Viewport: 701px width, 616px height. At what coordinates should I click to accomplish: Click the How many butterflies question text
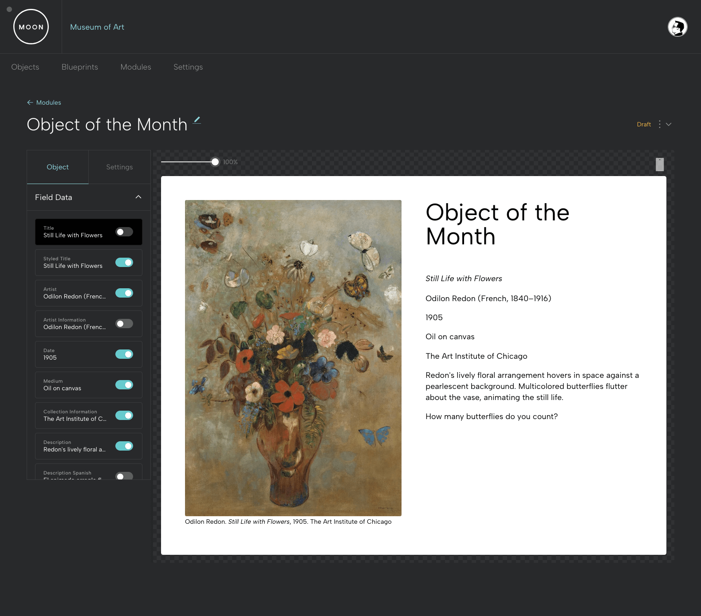(x=492, y=416)
